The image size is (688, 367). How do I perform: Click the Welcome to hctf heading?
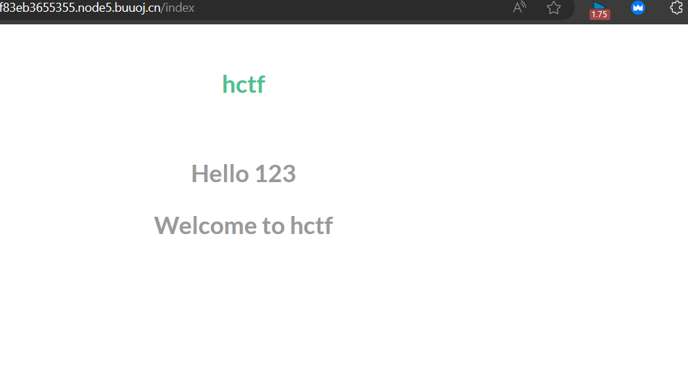coord(243,226)
